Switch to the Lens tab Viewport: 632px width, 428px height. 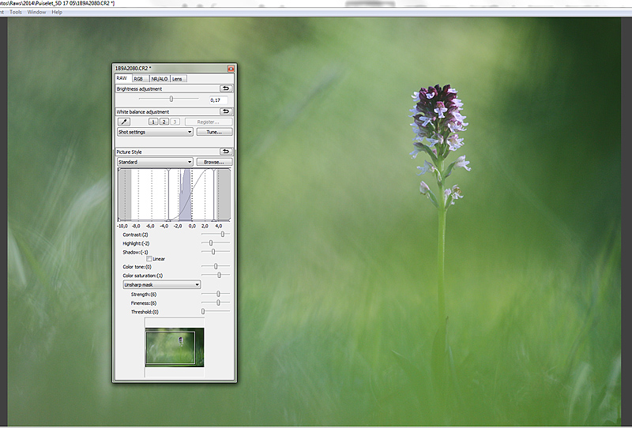pyautogui.click(x=179, y=79)
